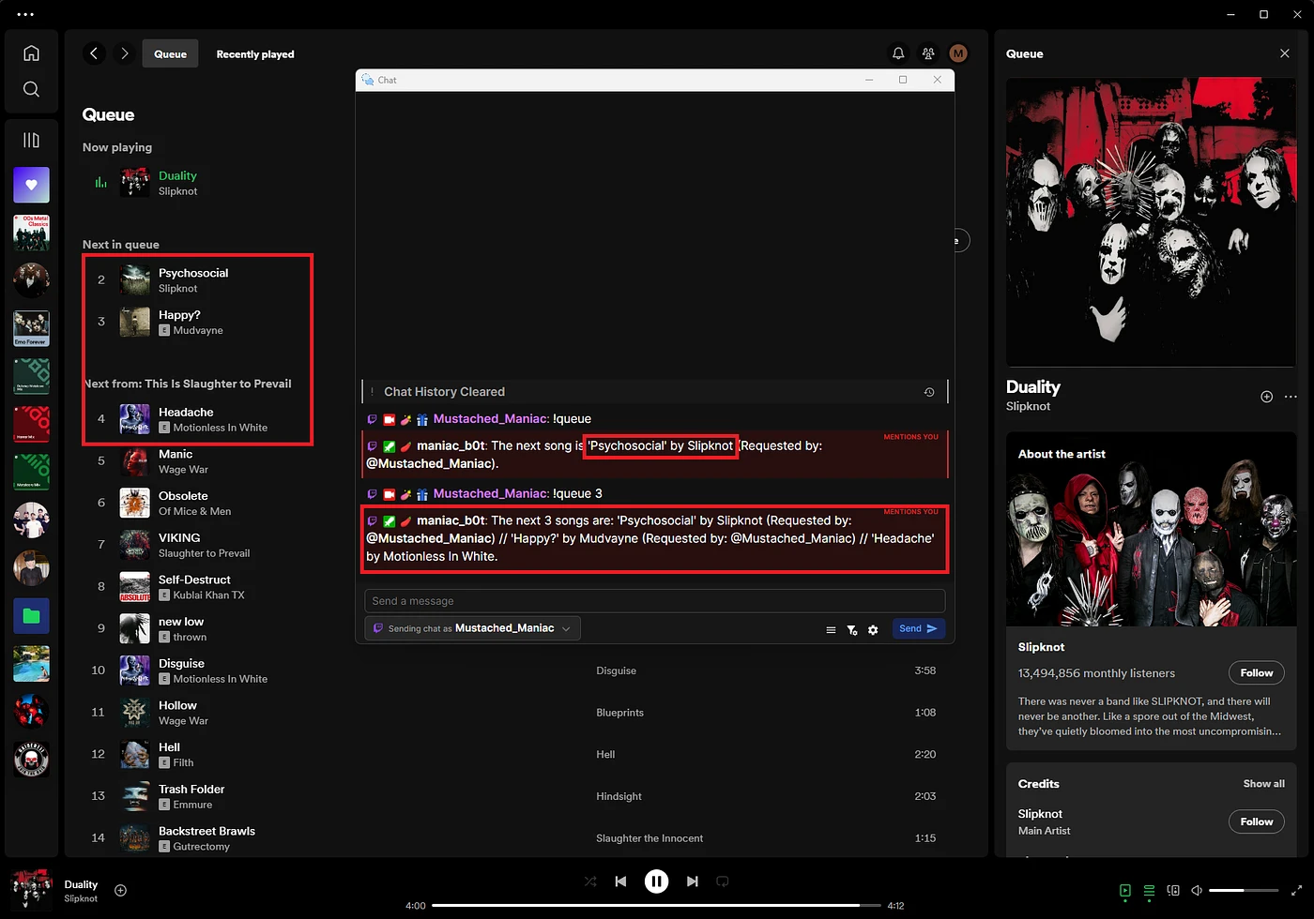Toggle shuffle in the player bar
Viewport: 1314px width, 919px height.
590,881
